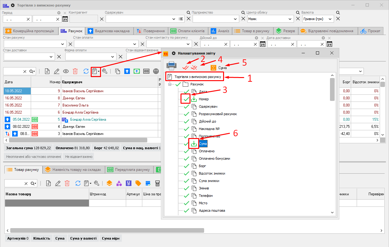
Task: Click the Не відвантажено filter button
Action: [x=79, y=157]
